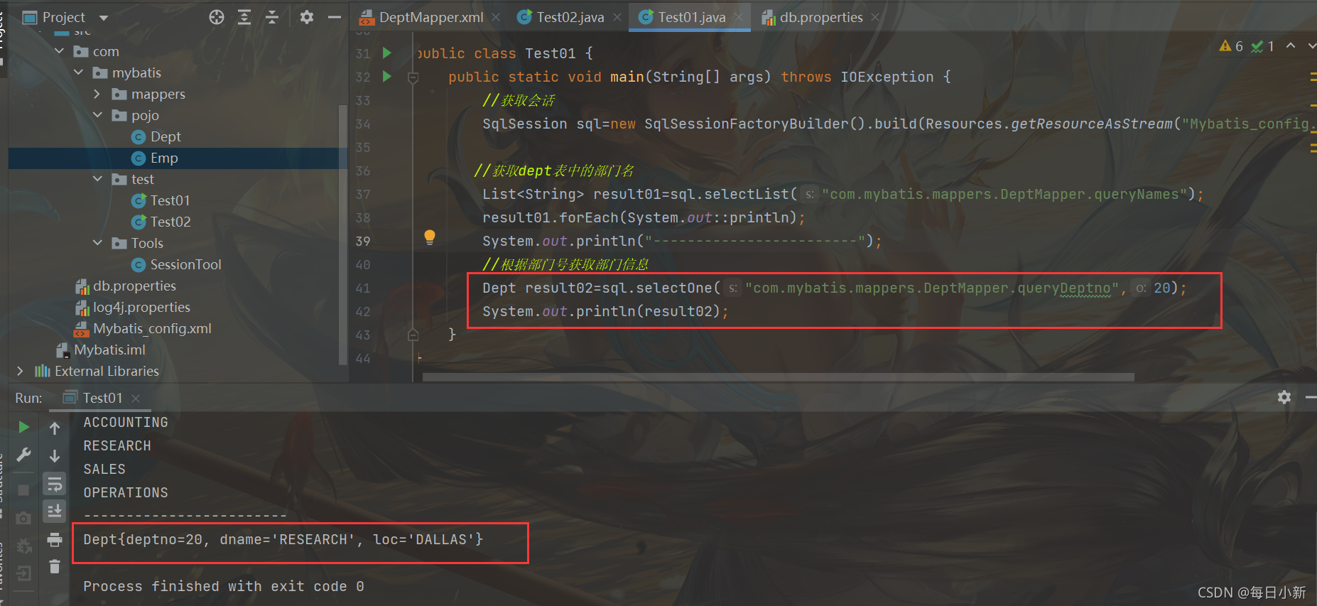The width and height of the screenshot is (1317, 606).
Task: Open the Project view dropdown
Action: click(x=104, y=18)
